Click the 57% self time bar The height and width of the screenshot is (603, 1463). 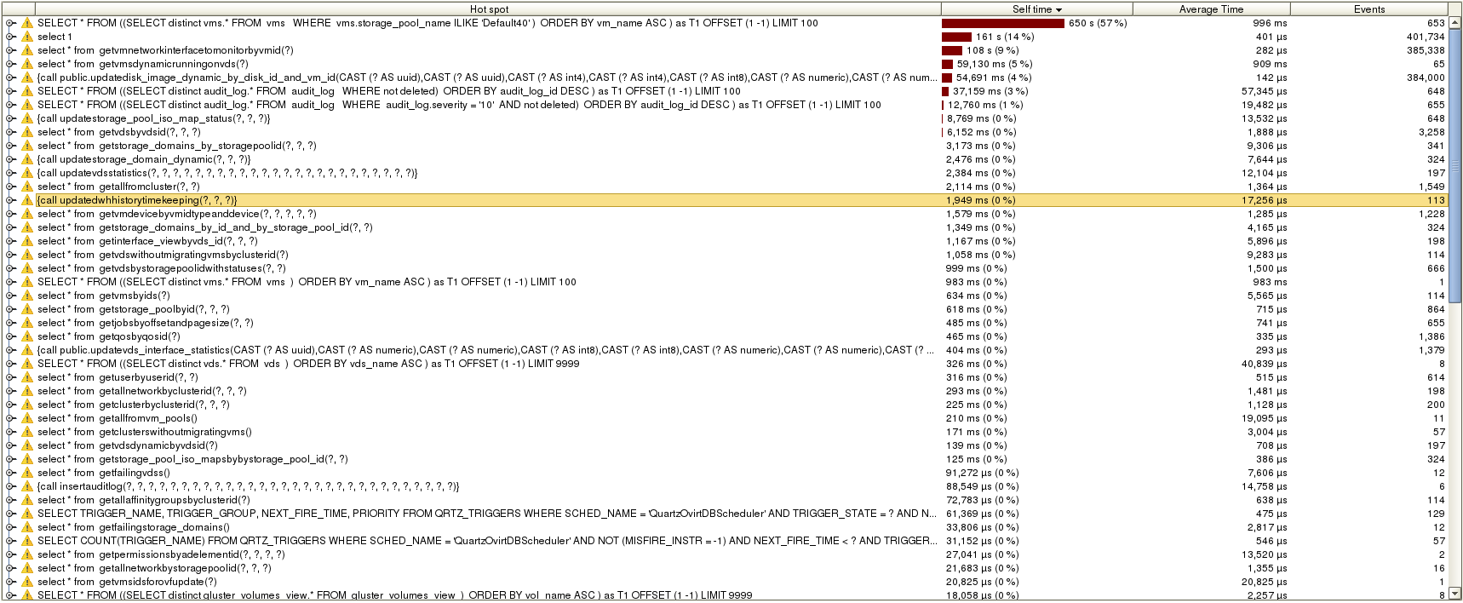(x=1002, y=23)
